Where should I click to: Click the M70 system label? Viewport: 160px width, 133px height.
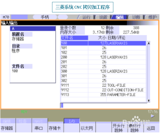coord(6,17)
